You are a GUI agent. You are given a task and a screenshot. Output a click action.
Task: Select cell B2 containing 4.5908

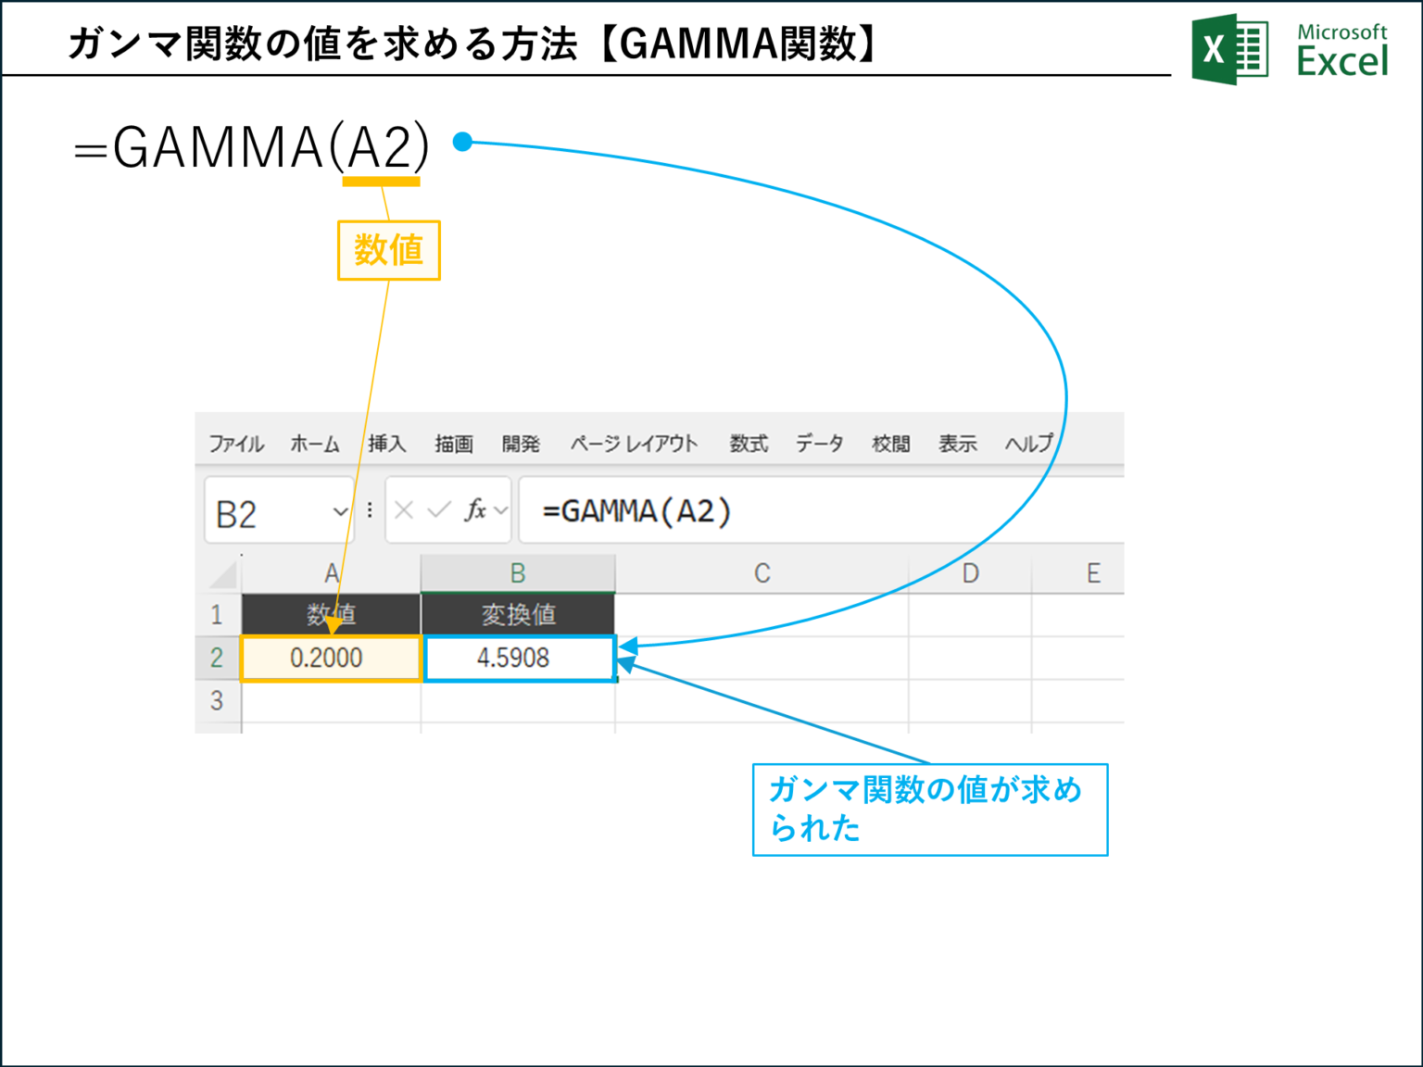[519, 658]
